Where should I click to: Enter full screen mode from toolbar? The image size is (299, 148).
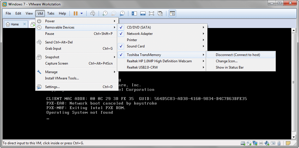152,13
